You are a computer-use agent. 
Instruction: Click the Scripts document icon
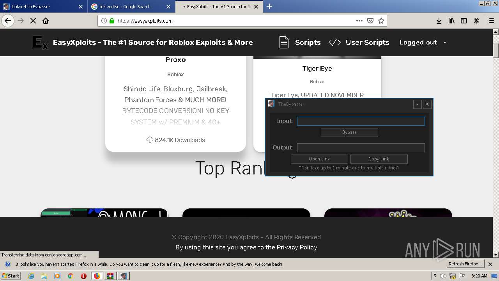point(284,43)
